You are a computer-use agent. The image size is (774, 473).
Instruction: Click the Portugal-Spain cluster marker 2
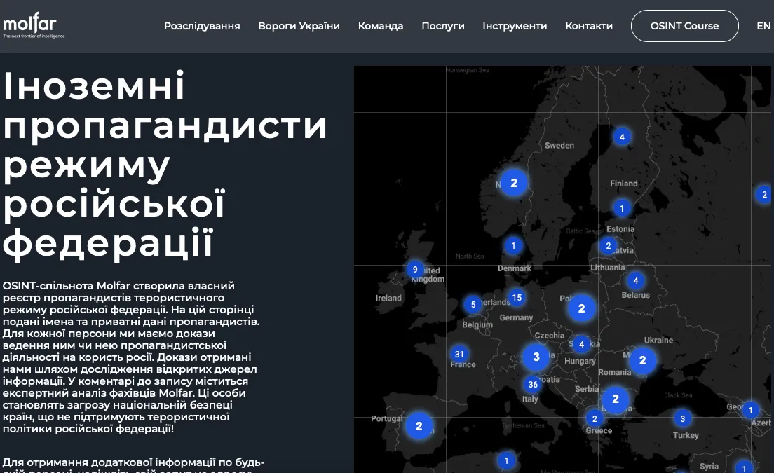point(419,425)
